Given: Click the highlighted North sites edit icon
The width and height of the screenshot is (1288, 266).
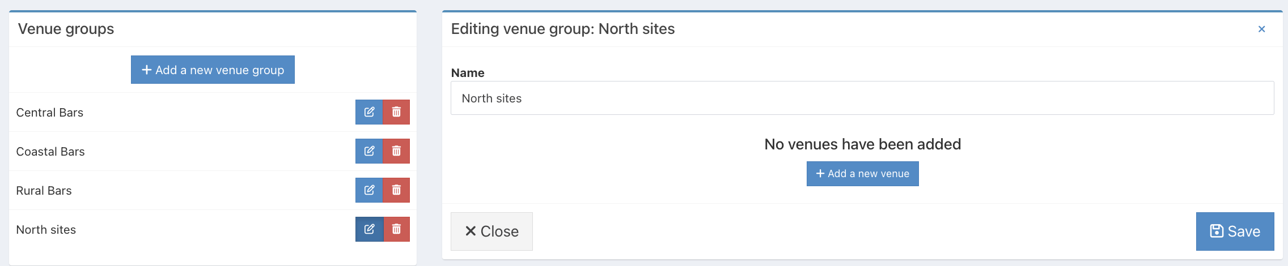Looking at the screenshot, I should click(x=370, y=229).
